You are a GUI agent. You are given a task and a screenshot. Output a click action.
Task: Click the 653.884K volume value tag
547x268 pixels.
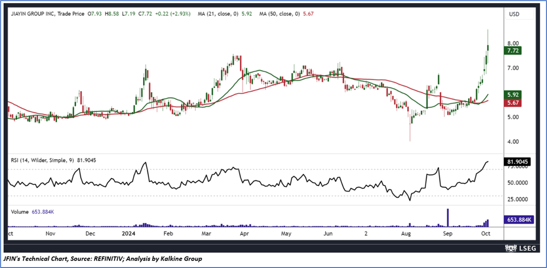pyautogui.click(x=518, y=220)
